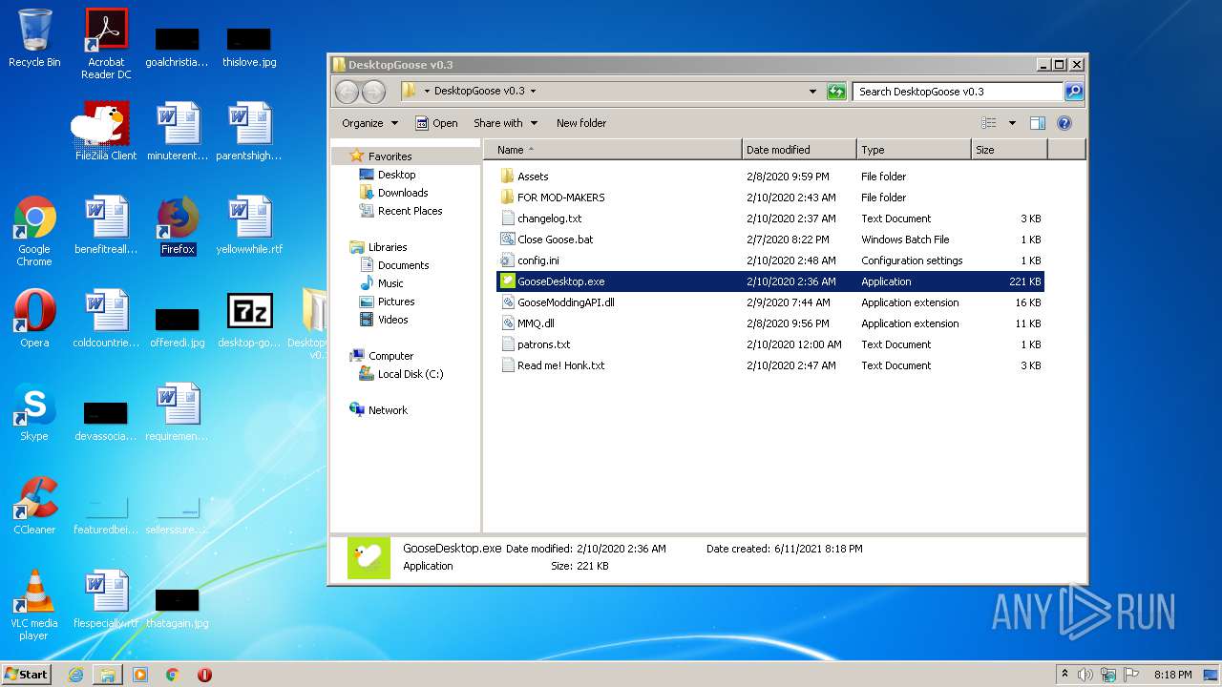
Task: Click into the Search DesktopGoose field
Action: point(957,92)
